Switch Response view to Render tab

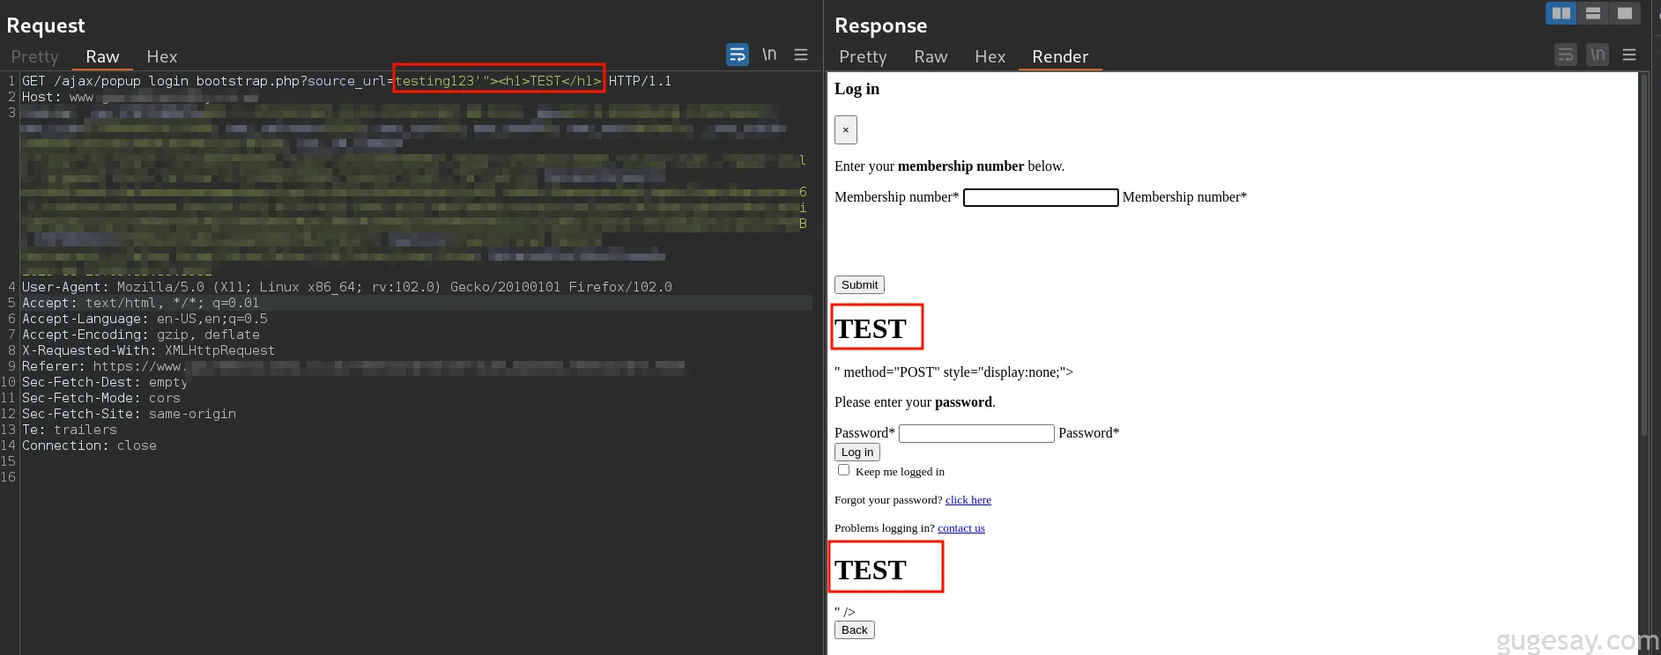1060,56
